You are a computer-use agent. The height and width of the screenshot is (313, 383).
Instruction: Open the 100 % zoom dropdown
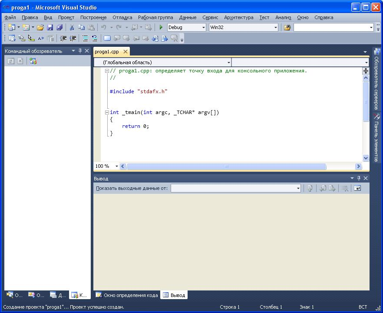pos(116,166)
